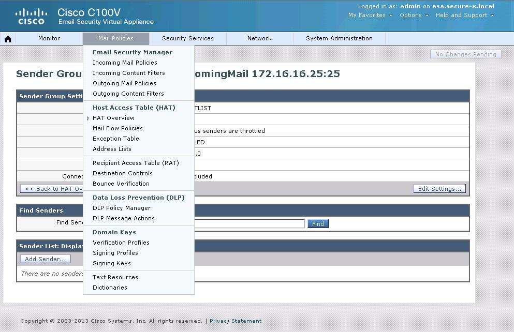Image resolution: width=514 pixels, height=332 pixels.
Task: Open the Security Services menu
Action: pyautogui.click(x=188, y=38)
